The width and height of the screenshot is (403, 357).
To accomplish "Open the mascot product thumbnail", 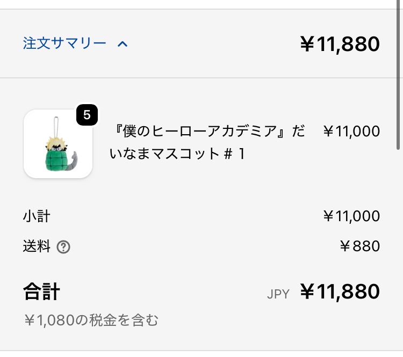I will (x=58, y=143).
